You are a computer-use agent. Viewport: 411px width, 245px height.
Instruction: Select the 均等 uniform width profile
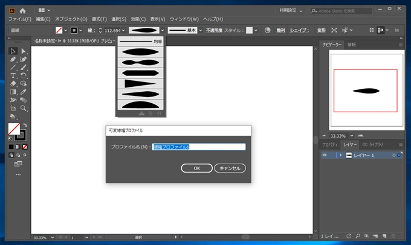pyautogui.click(x=140, y=42)
